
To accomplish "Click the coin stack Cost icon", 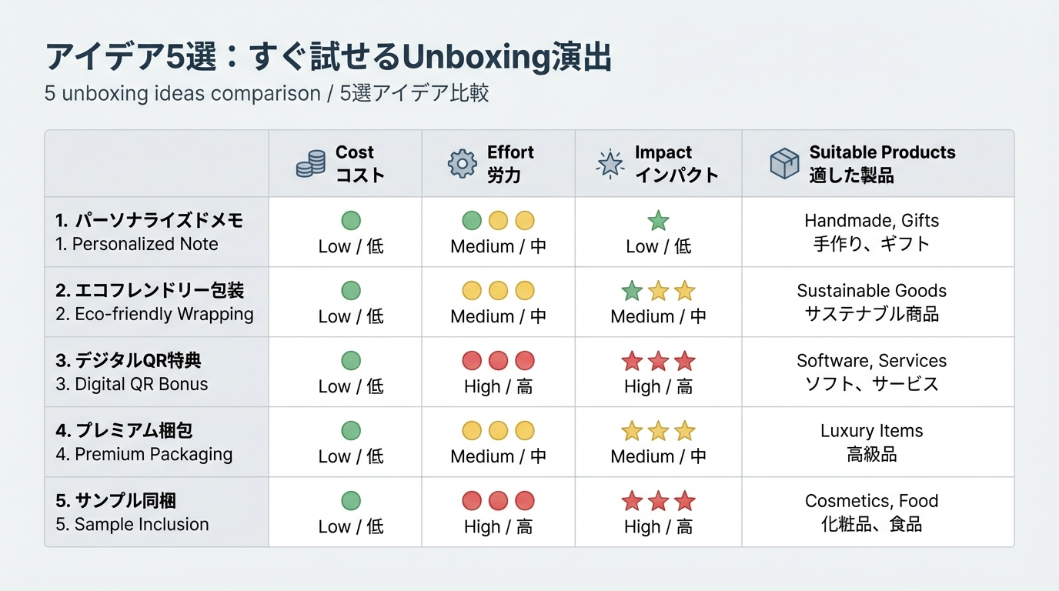I will click(x=311, y=164).
